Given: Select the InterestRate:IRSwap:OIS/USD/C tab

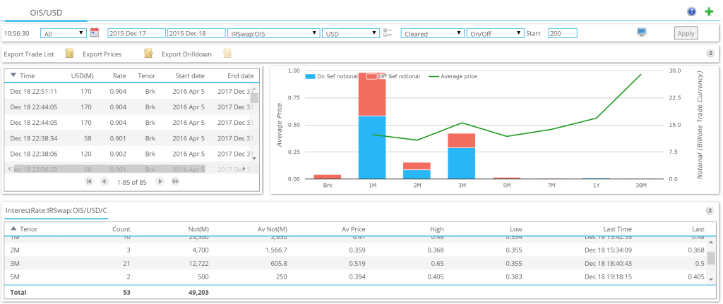Looking at the screenshot, I should [56, 210].
